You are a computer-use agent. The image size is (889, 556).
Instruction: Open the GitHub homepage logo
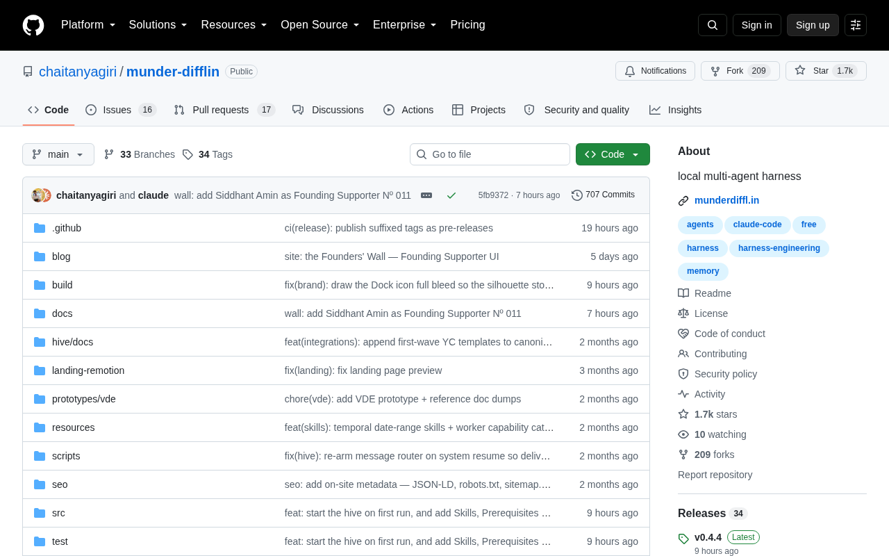[33, 25]
